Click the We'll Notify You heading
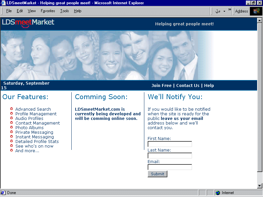263x197 pixels. [175, 97]
